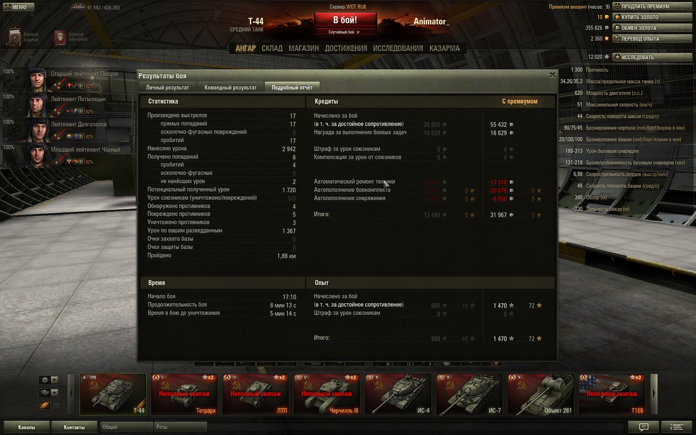Open the Общий chat channel tab
The width and height of the screenshot is (696, 435).
[126, 427]
